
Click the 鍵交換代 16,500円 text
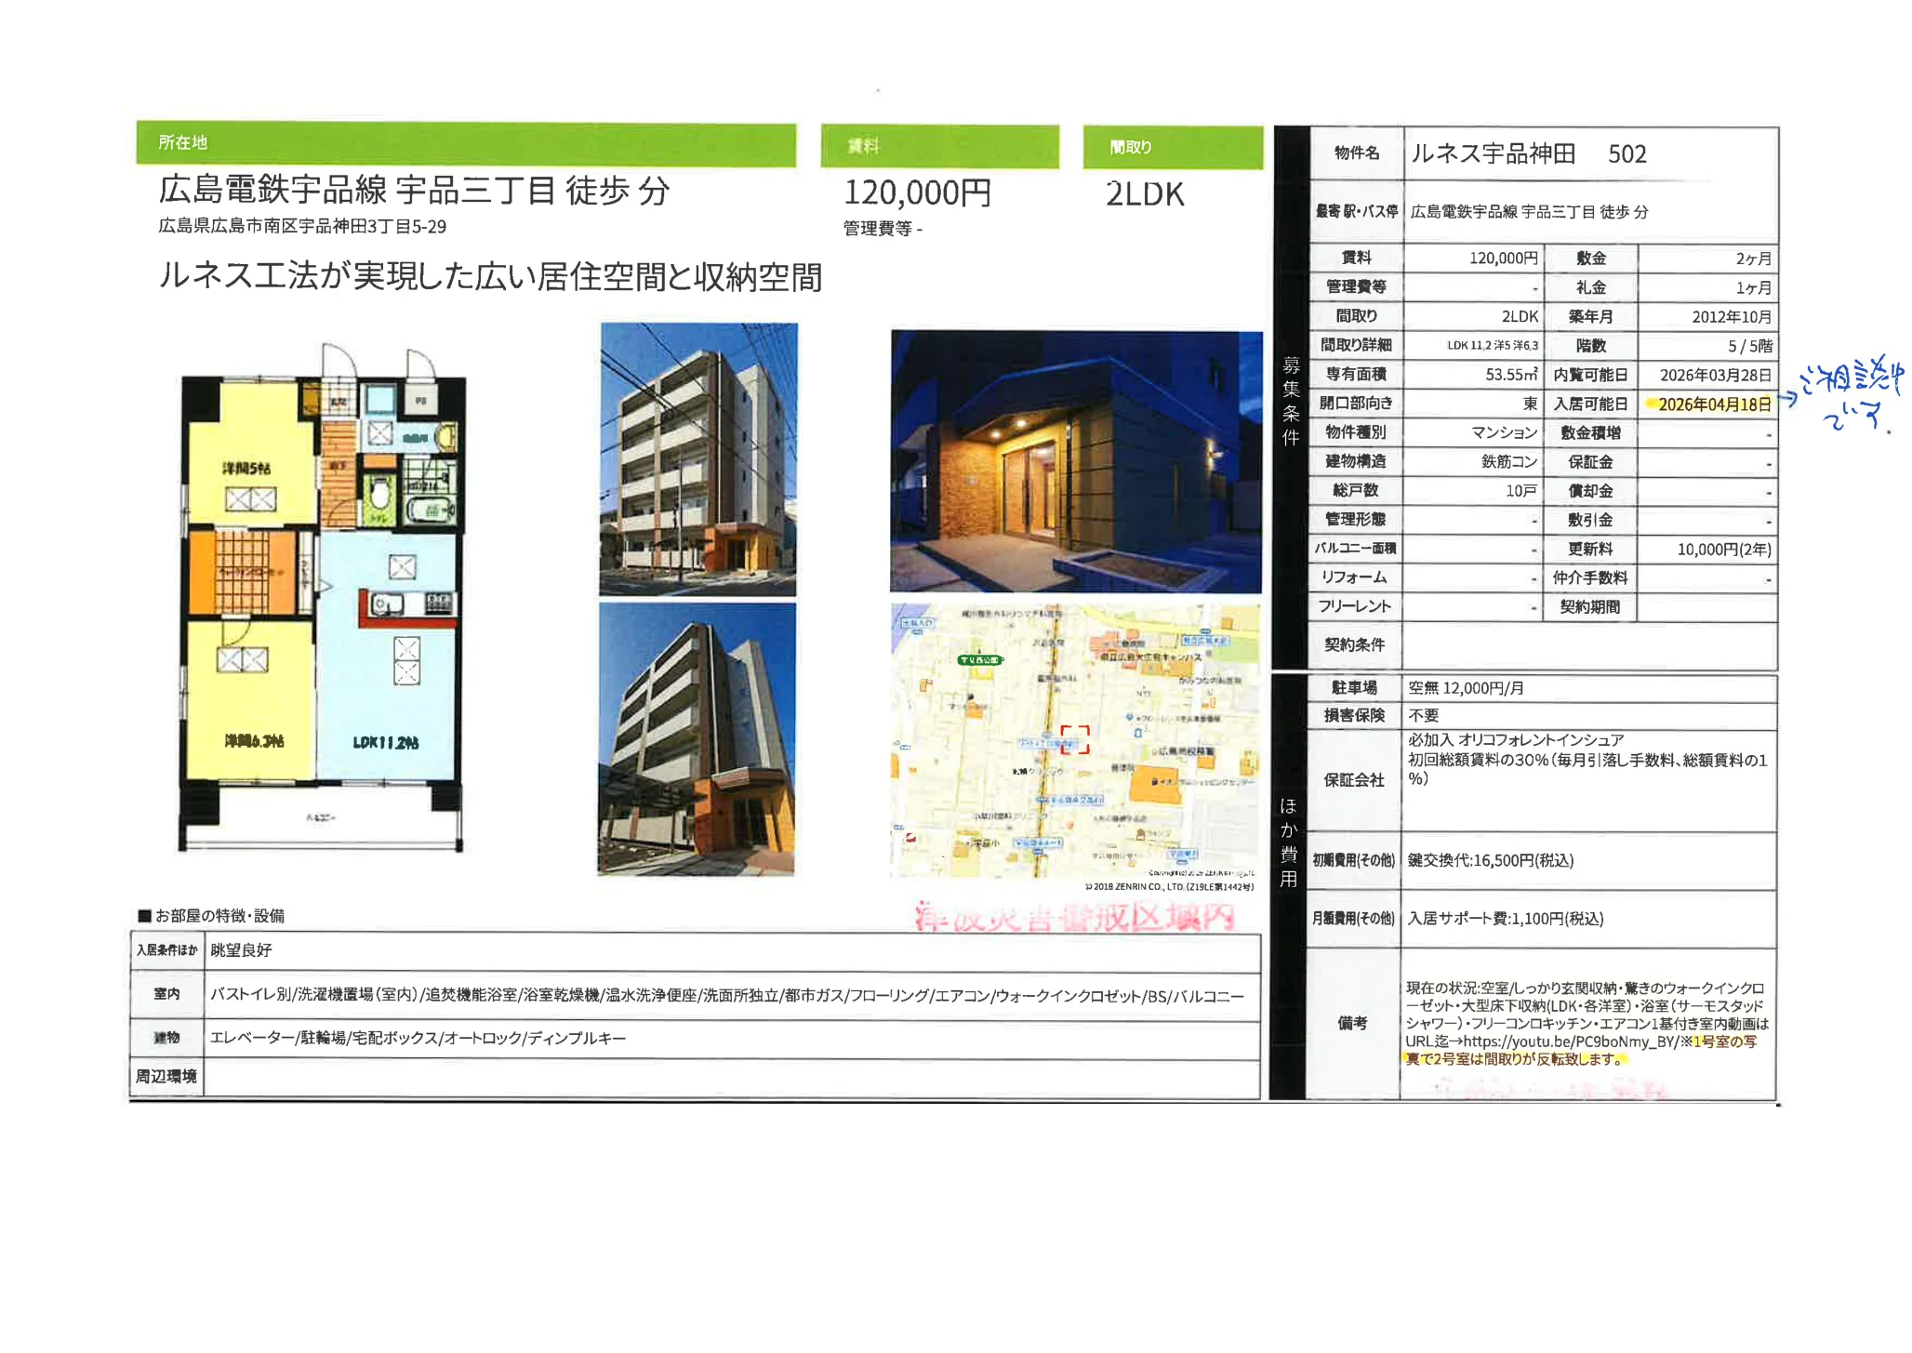click(1490, 860)
